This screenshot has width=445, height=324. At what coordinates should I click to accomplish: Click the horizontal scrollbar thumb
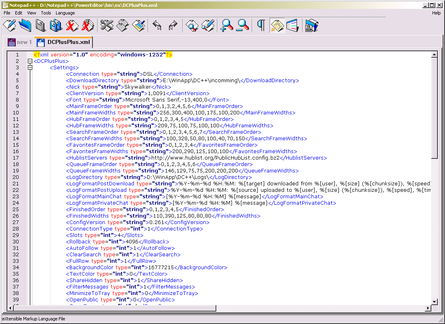click(x=115, y=308)
